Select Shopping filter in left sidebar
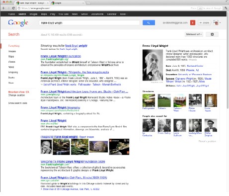This screenshot has width=229, height=196. tap(13, 72)
